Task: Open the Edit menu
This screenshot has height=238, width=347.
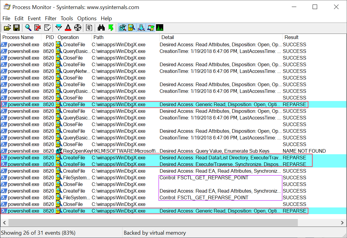Action: (x=19, y=18)
